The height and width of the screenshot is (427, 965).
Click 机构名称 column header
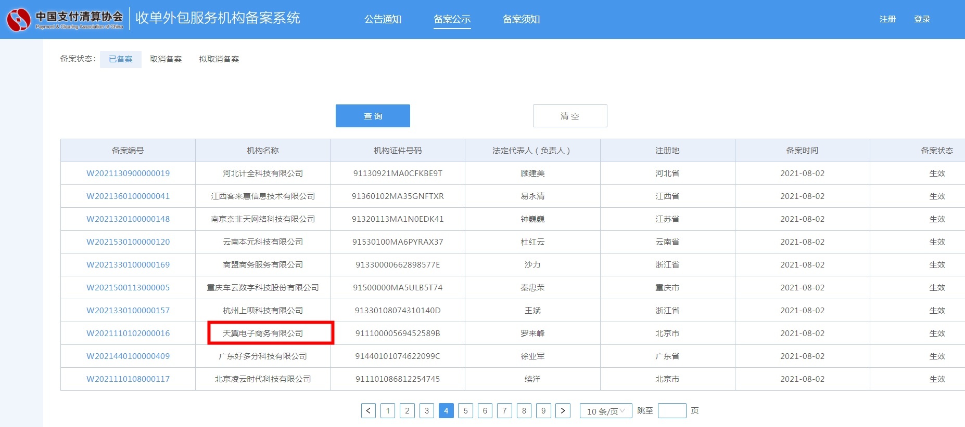click(x=263, y=151)
